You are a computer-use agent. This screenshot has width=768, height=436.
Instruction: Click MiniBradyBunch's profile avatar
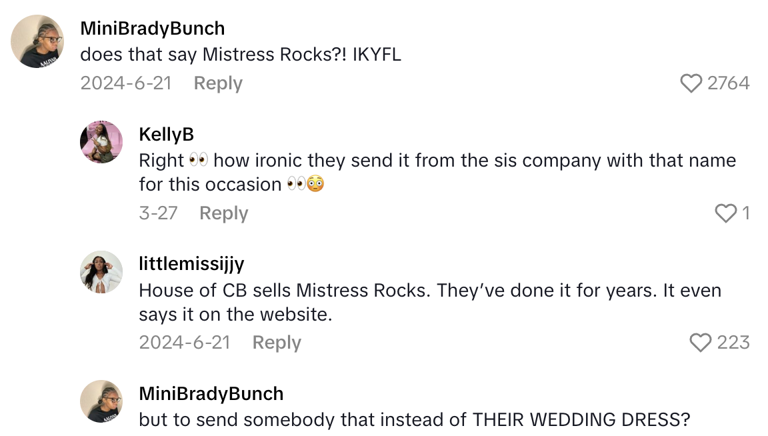(37, 41)
